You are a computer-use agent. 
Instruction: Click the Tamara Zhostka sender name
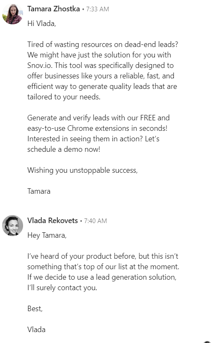point(53,9)
